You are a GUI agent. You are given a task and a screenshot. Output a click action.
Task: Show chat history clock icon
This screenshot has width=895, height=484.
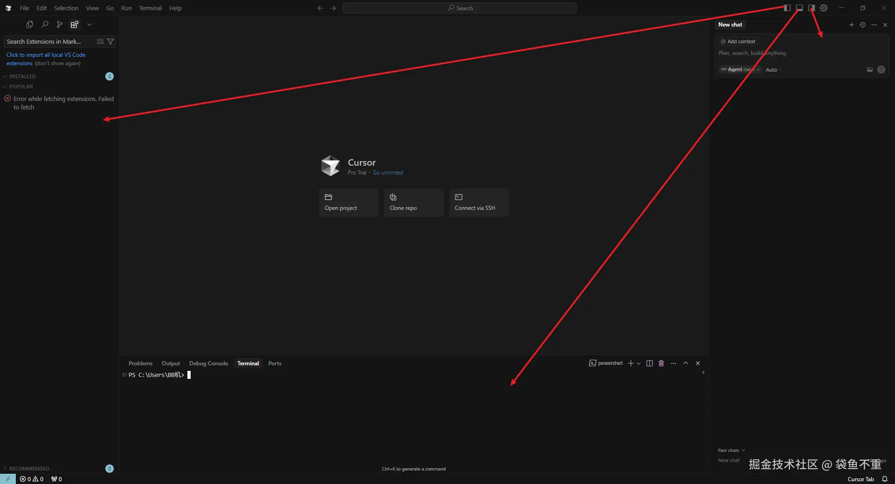(863, 25)
